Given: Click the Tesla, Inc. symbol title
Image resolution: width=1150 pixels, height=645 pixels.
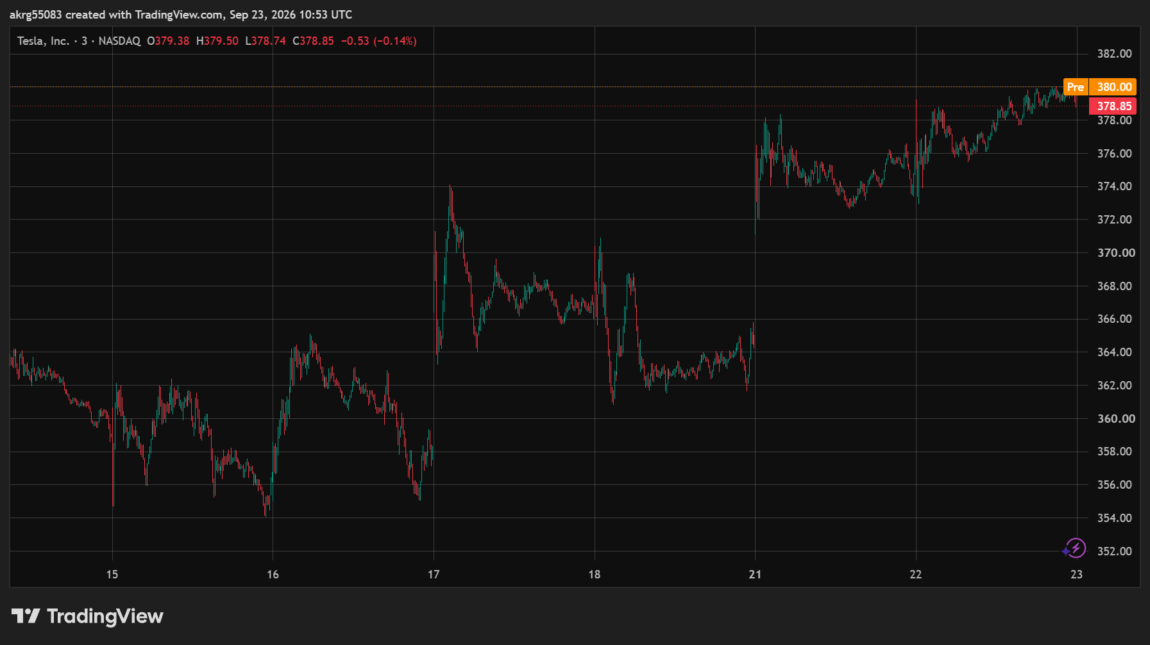Looking at the screenshot, I should (43, 41).
